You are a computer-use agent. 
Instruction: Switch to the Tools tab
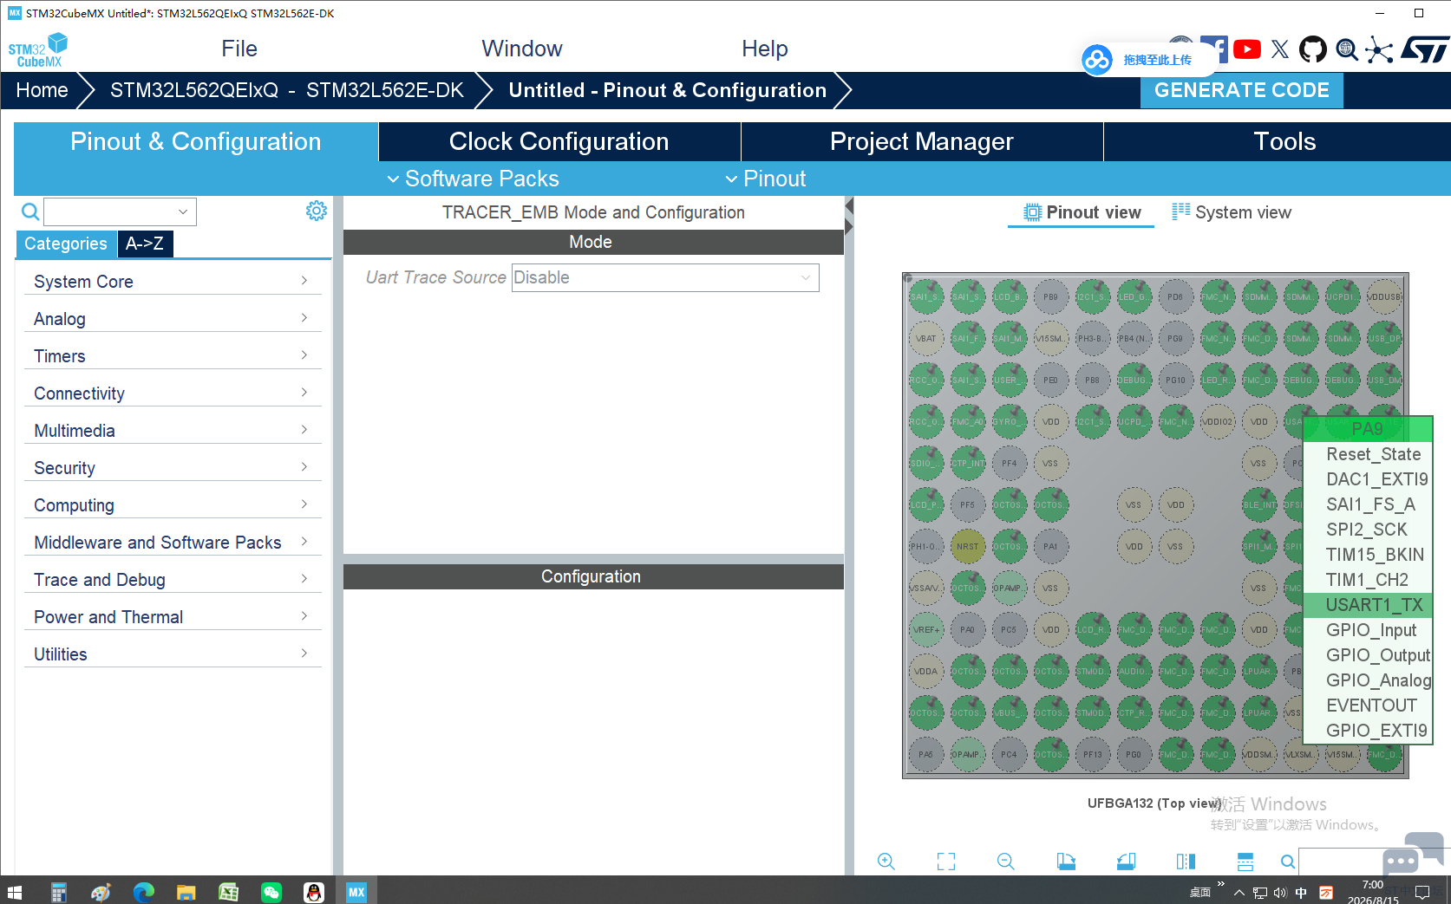click(1284, 141)
